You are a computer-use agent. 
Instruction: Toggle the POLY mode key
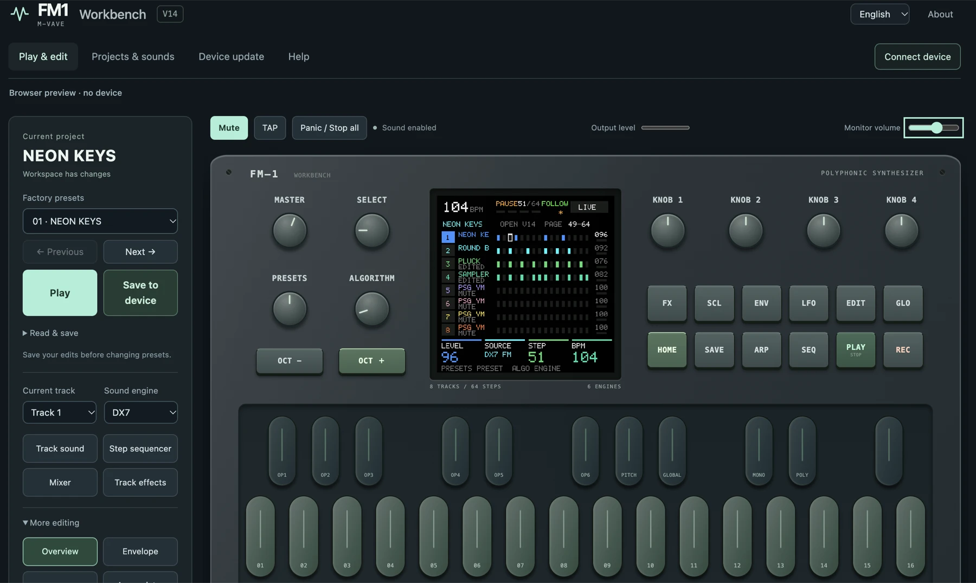[x=802, y=451]
